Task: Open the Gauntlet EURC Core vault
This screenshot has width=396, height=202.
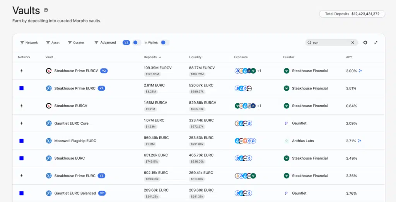Action: (72, 123)
